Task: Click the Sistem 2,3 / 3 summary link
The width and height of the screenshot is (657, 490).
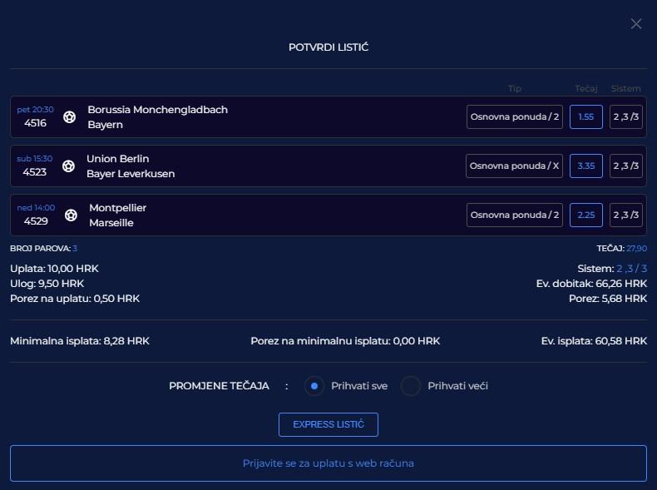Action: (631, 269)
